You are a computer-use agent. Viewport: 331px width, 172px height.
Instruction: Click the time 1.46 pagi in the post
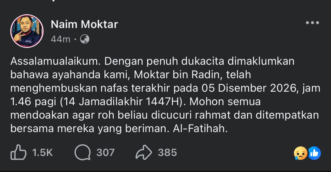(x=33, y=102)
